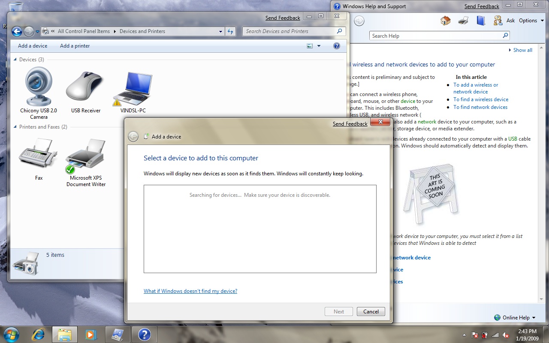Select Microsoft XPS Document Writer printer
Viewport: 549px width, 343px height.
86,155
